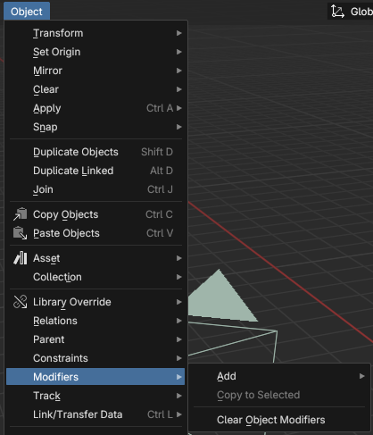373x435 pixels.
Task: Expand arrow next to Transform
Action: coord(178,33)
